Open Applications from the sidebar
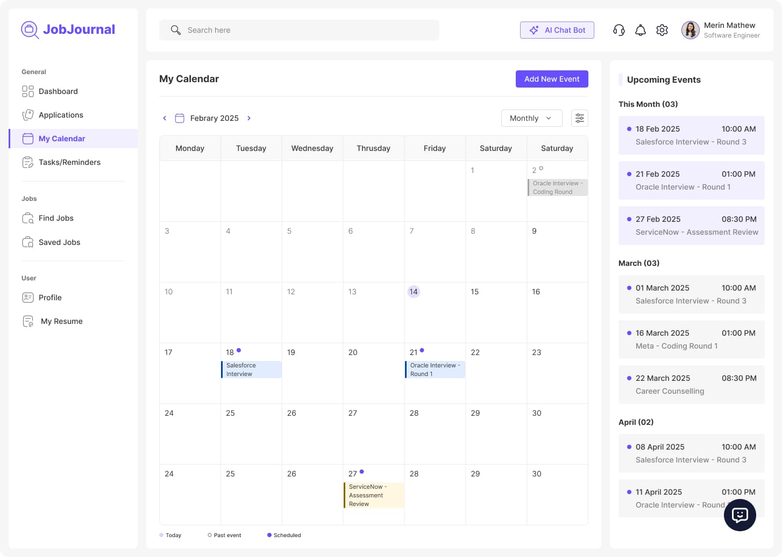The image size is (782, 557). pos(73,115)
